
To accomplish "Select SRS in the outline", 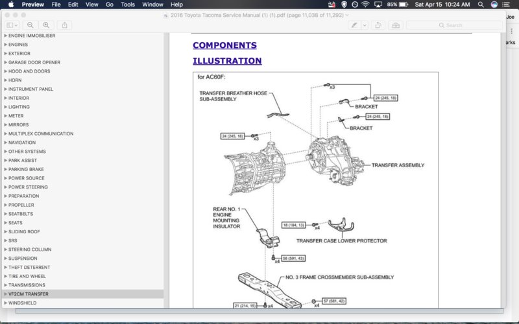I will tap(12, 240).
